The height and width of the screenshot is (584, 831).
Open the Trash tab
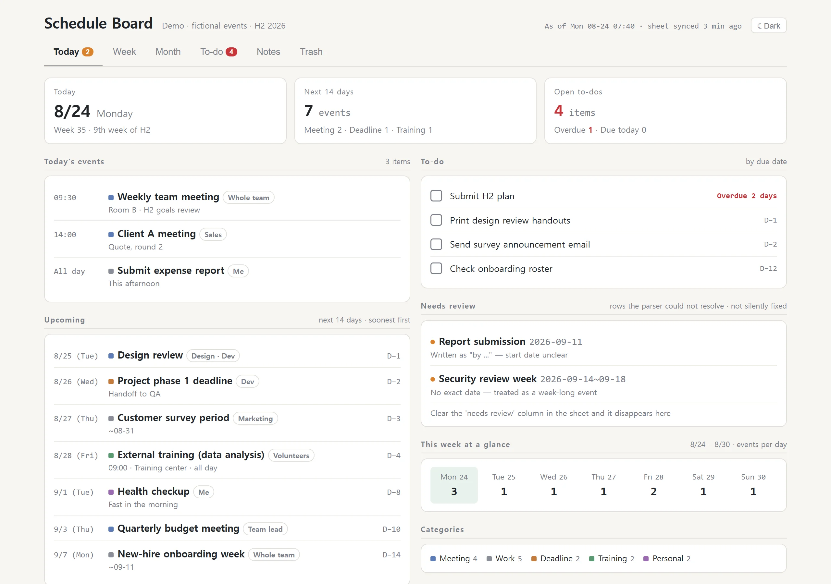point(311,52)
